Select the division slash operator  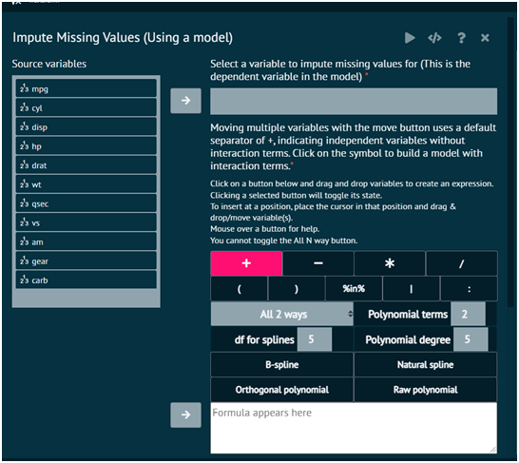461,263
